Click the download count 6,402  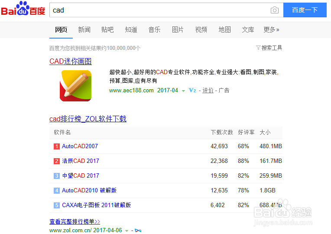click(x=217, y=205)
